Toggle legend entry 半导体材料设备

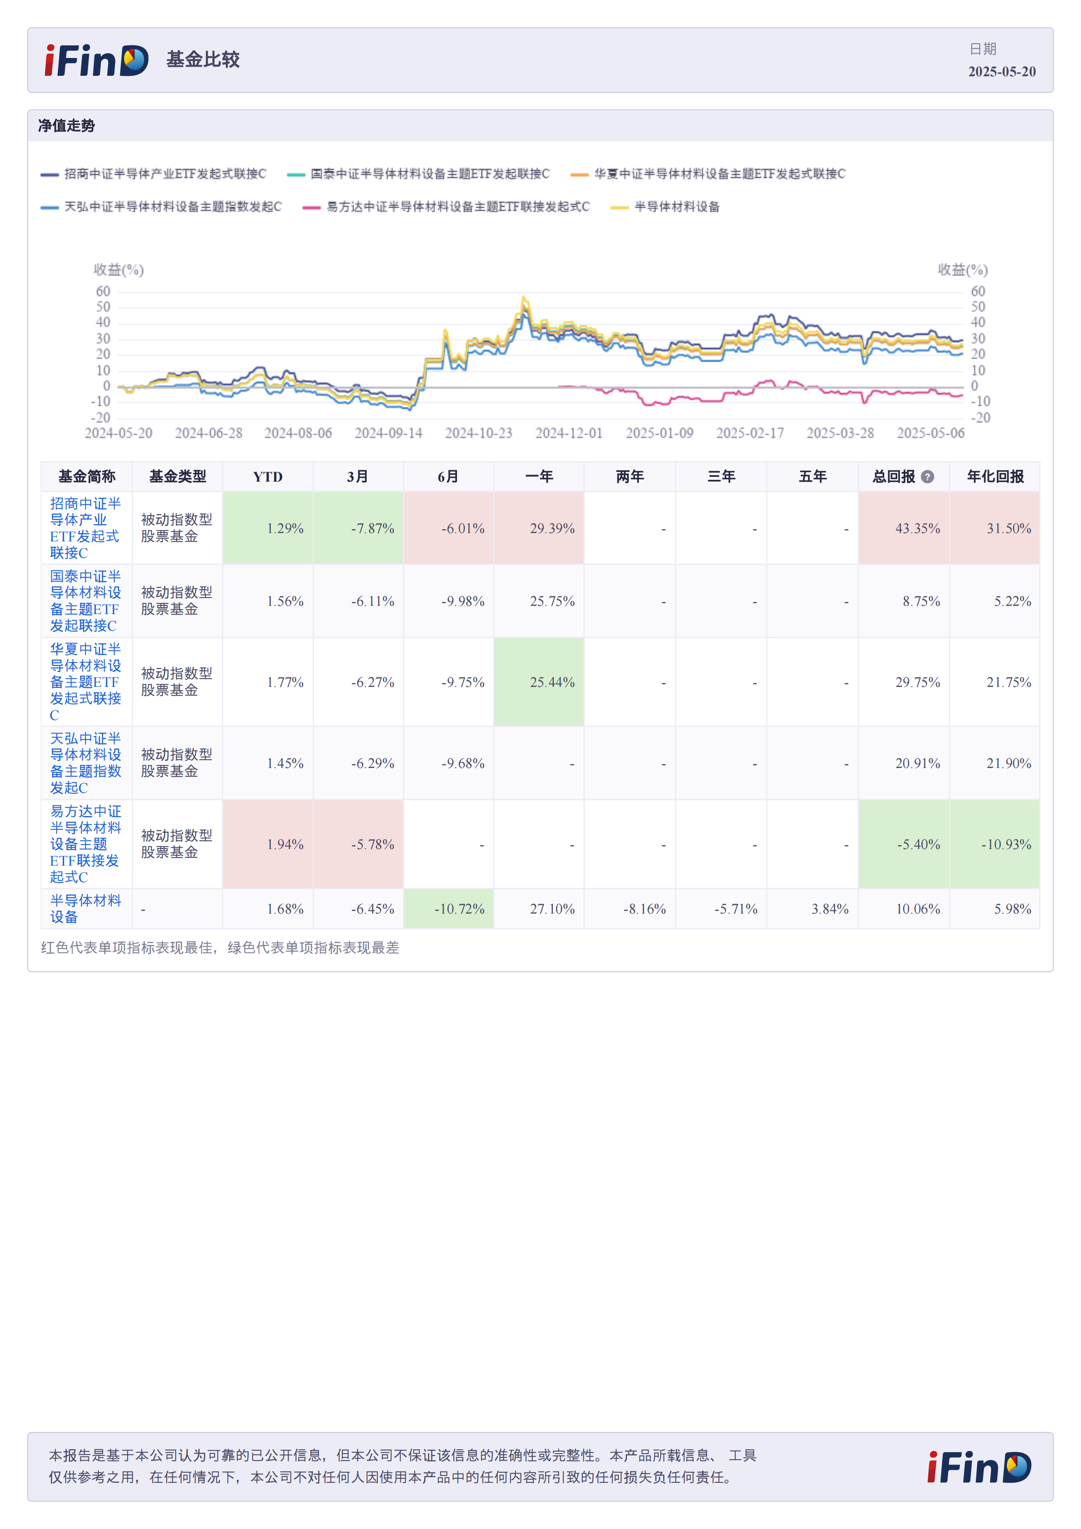pyautogui.click(x=665, y=207)
